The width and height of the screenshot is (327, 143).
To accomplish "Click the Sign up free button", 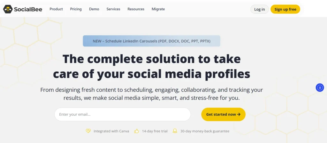I will click(x=285, y=9).
